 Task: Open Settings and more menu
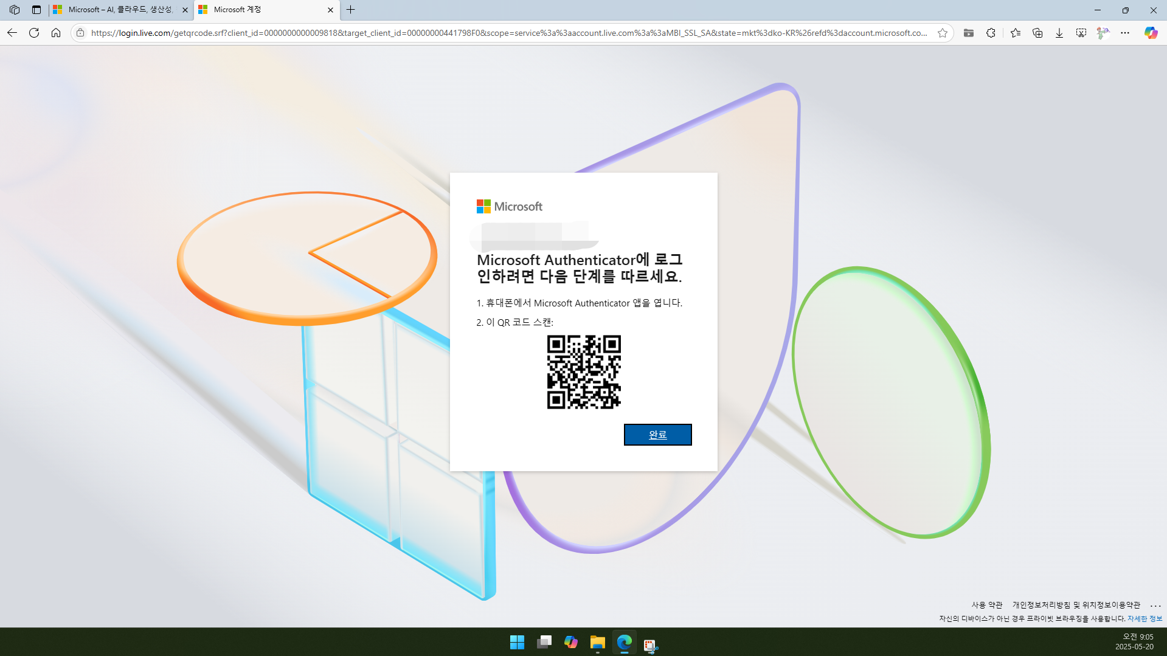pos(1125,33)
